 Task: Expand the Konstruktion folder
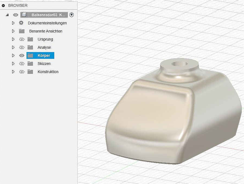point(13,72)
